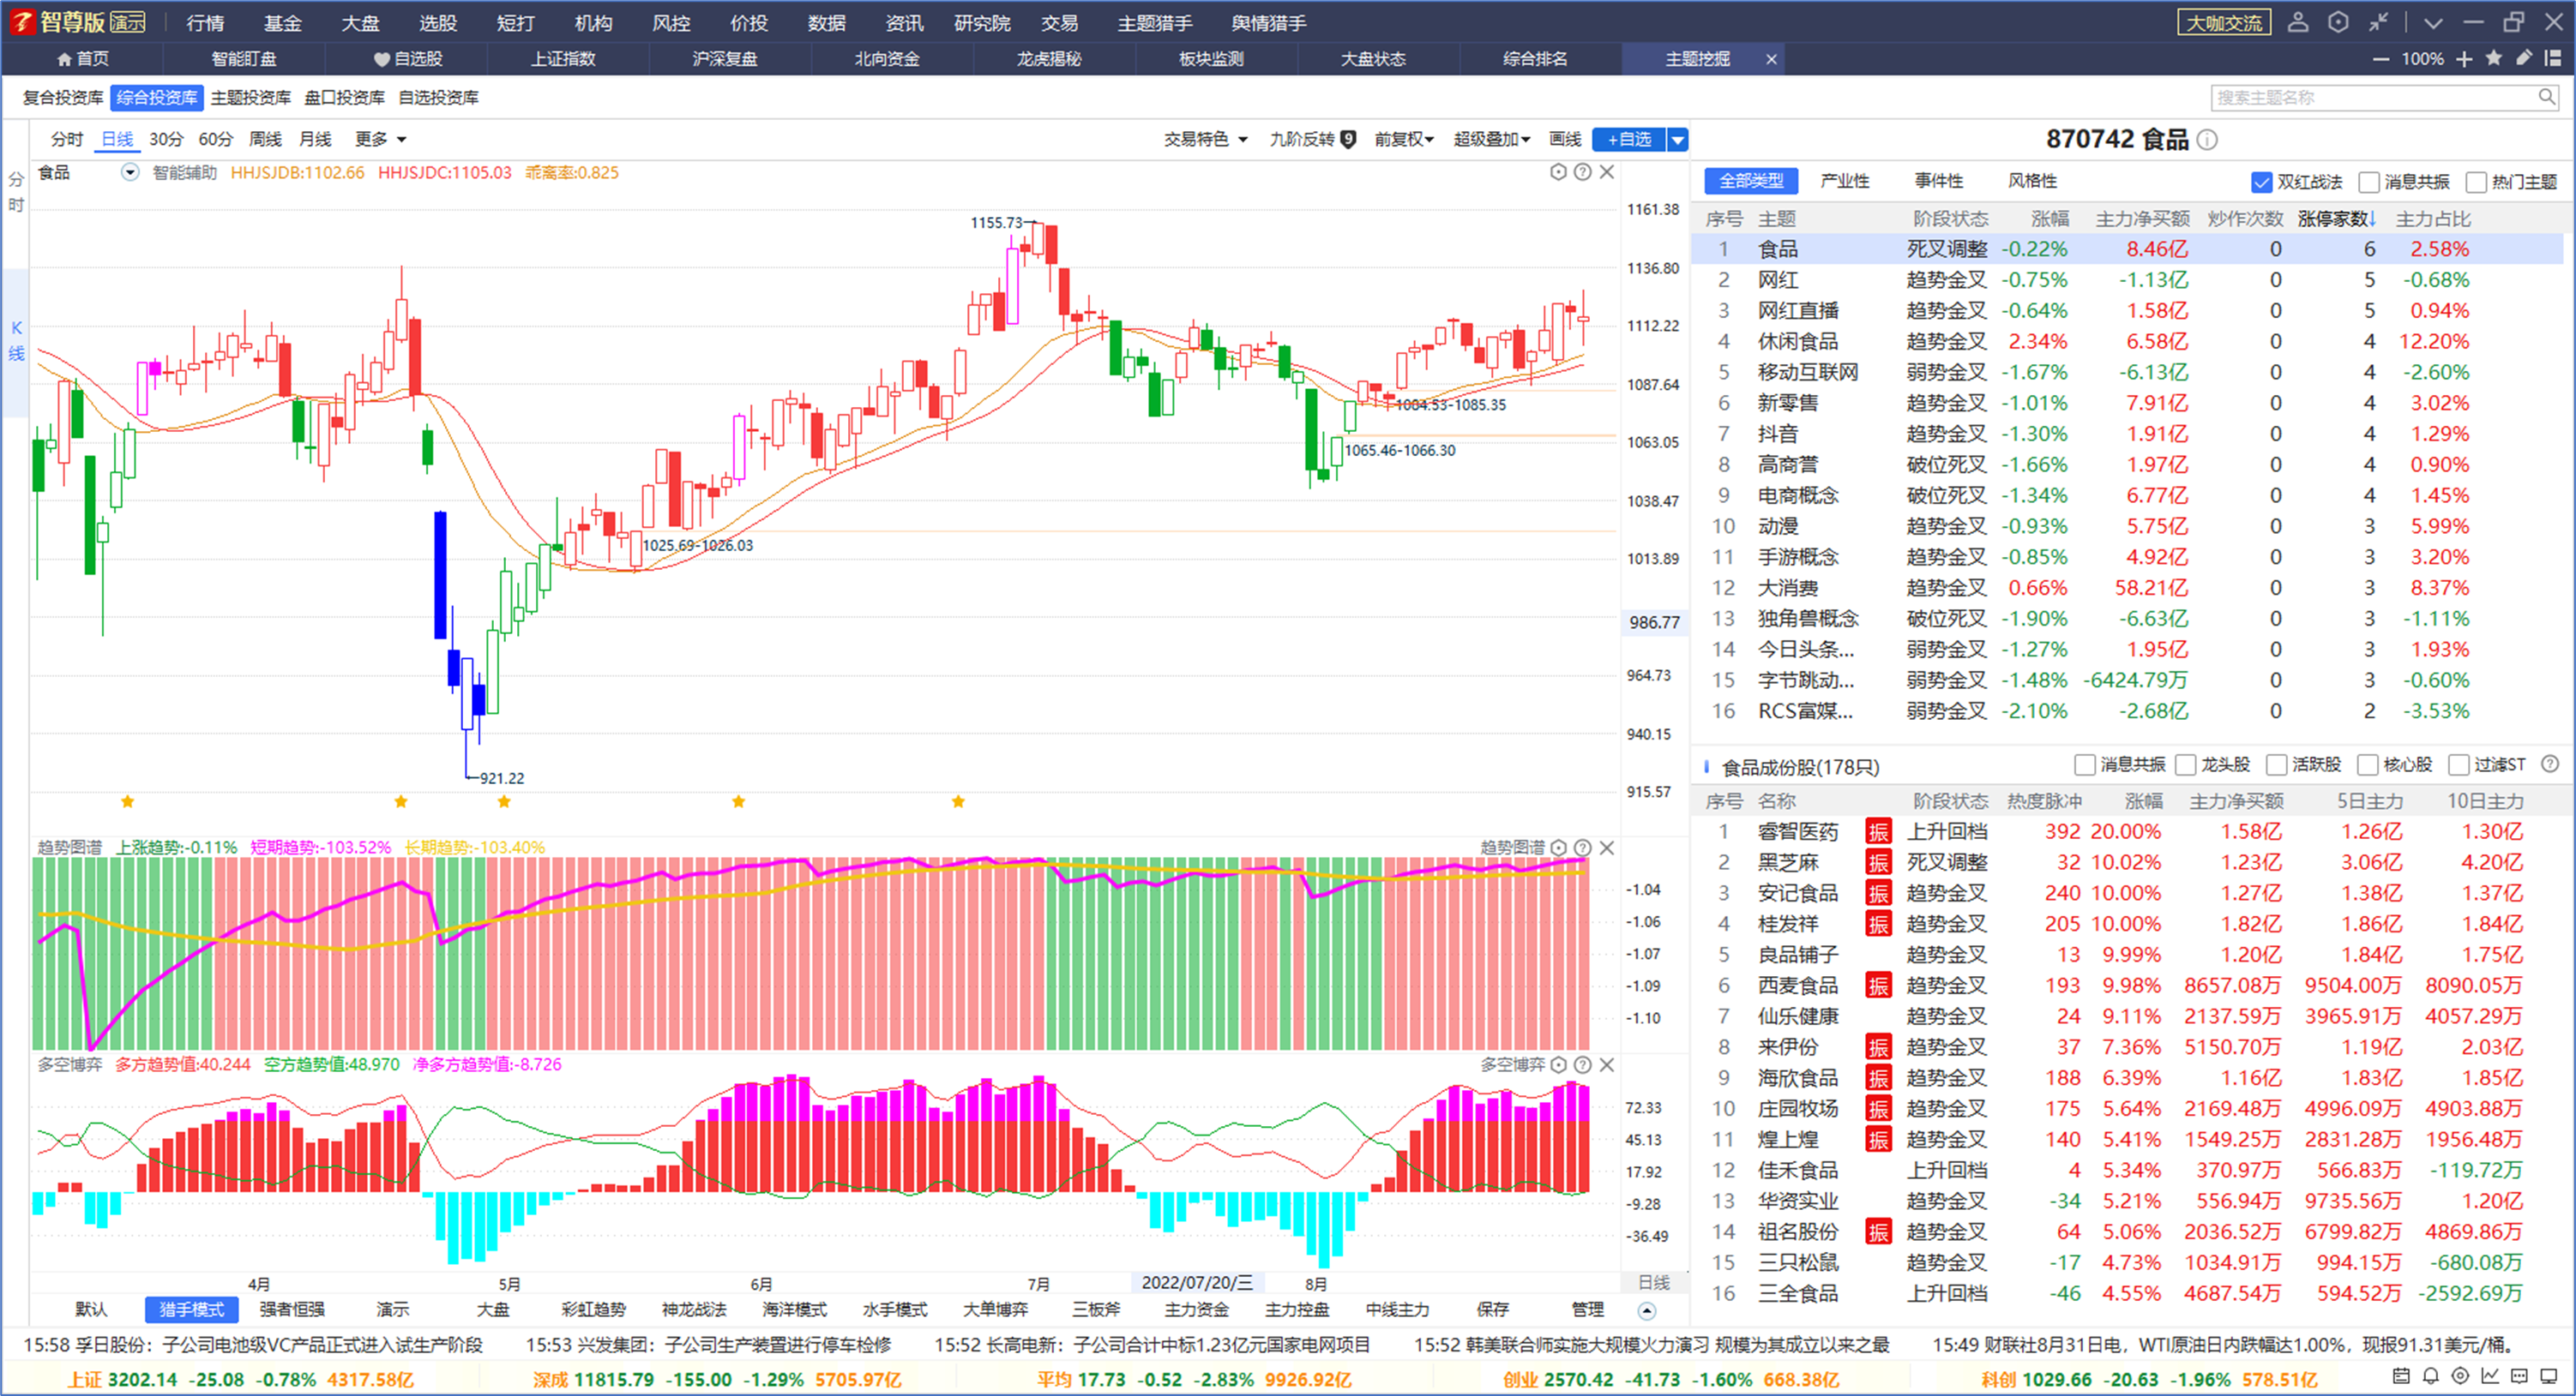Image resolution: width=2576 pixels, height=1396 pixels.
Task: Open the 选股 top menu
Action: 437,22
